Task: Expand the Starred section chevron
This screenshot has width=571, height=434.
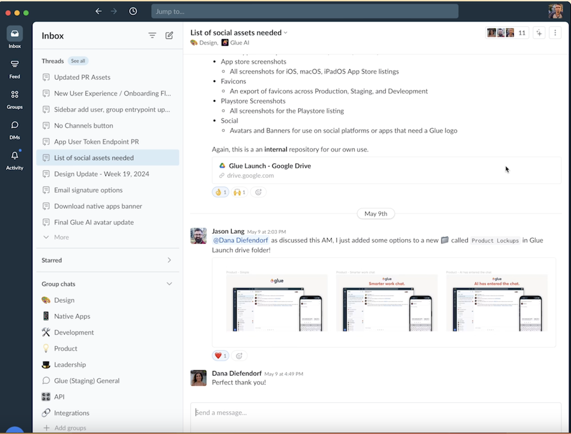Action: click(170, 260)
